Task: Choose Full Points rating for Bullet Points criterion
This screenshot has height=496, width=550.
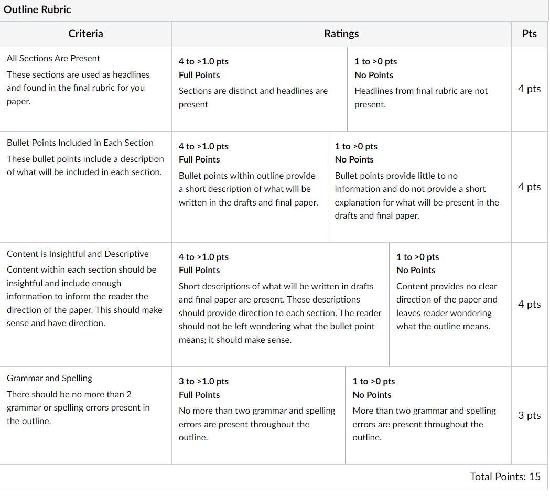Action: (250, 187)
